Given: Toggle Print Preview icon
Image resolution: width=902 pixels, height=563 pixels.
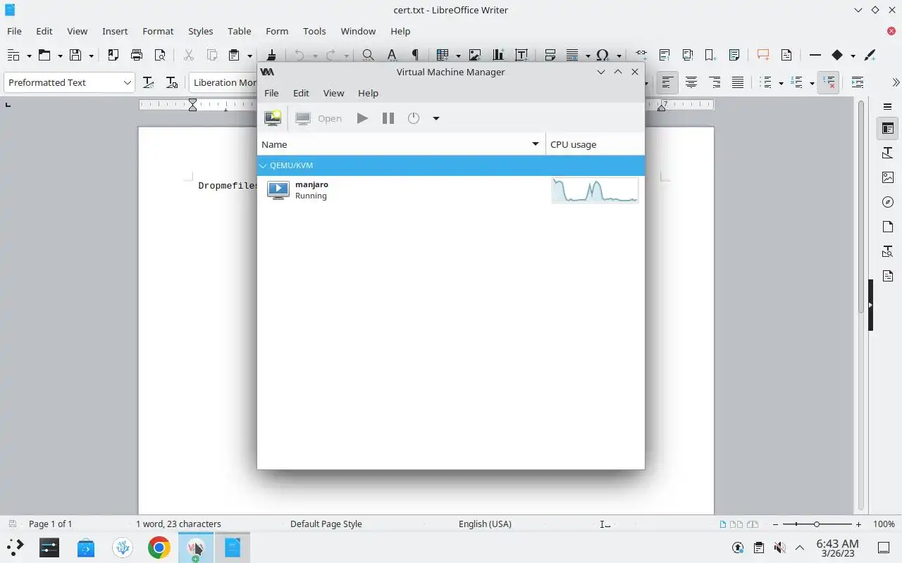Looking at the screenshot, I should point(160,55).
